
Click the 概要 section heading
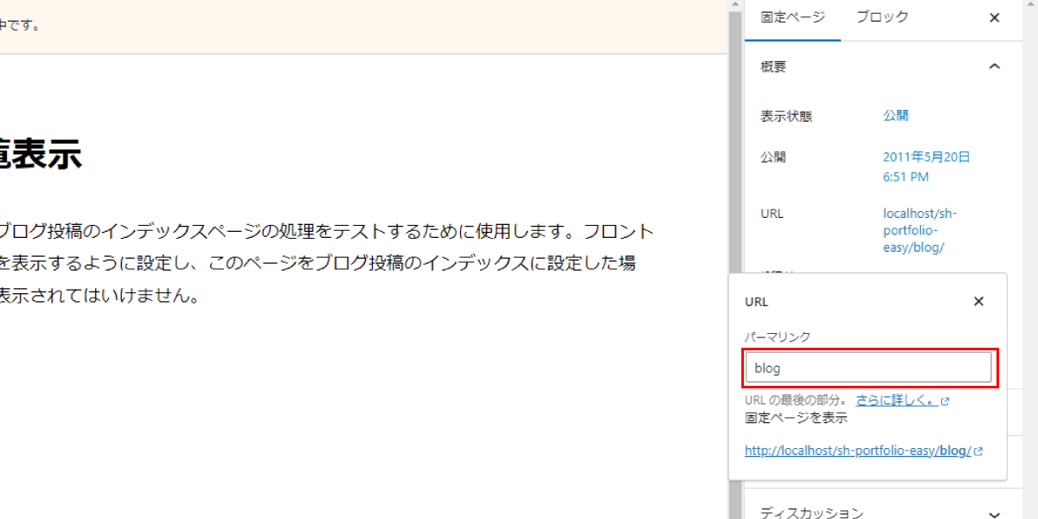[x=773, y=67]
